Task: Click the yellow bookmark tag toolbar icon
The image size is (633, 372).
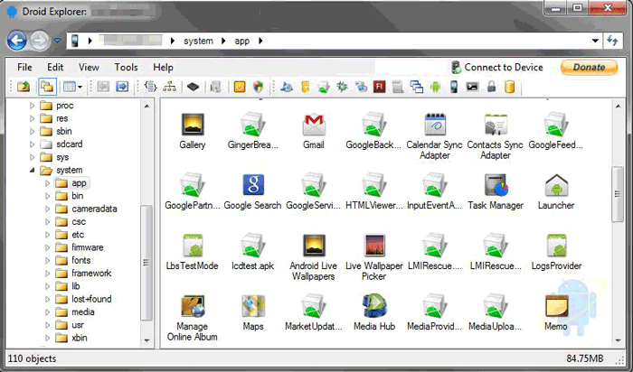Action: (x=306, y=87)
